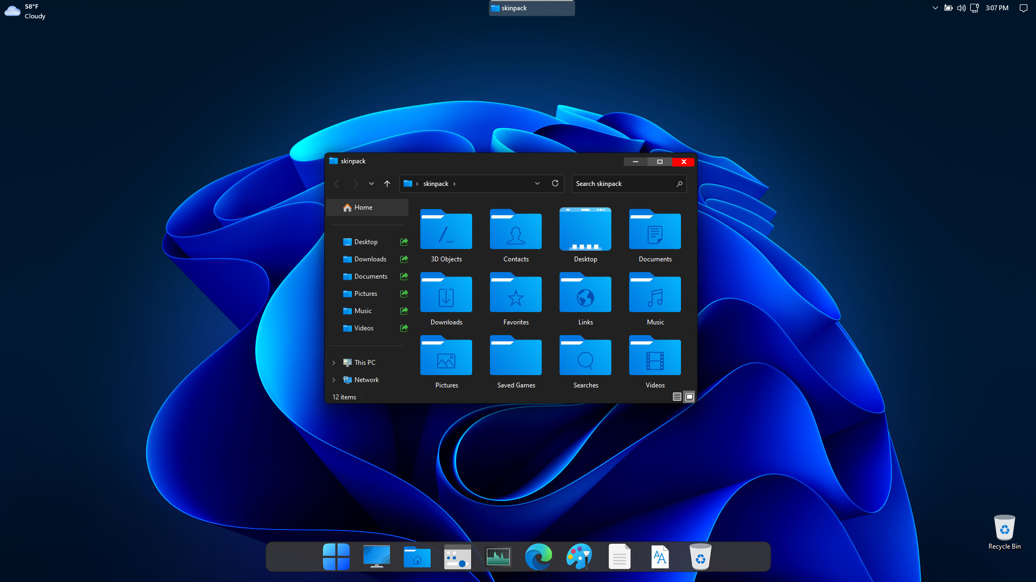Click the Up one level arrow
Viewport: 1036px width, 582px height.
(387, 184)
